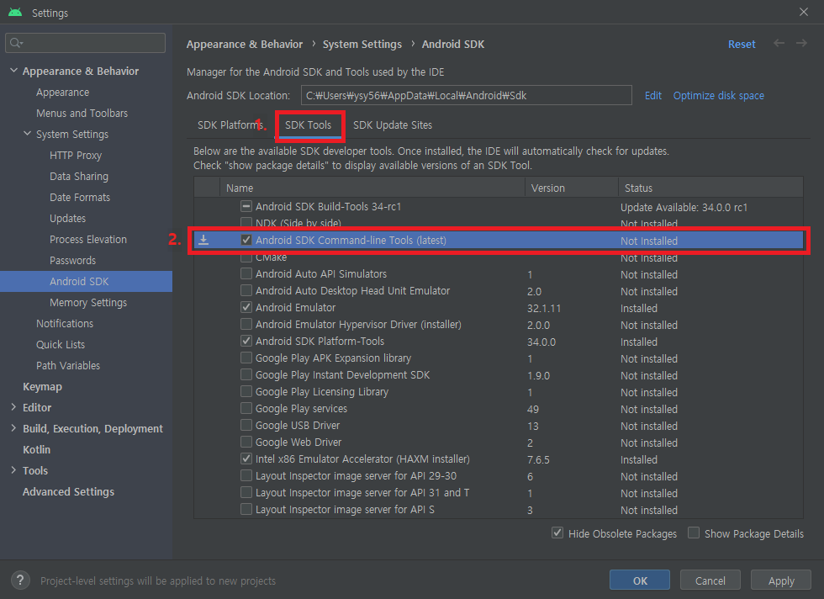Open Passwords settings page
This screenshot has width=824, height=599.
click(72, 260)
